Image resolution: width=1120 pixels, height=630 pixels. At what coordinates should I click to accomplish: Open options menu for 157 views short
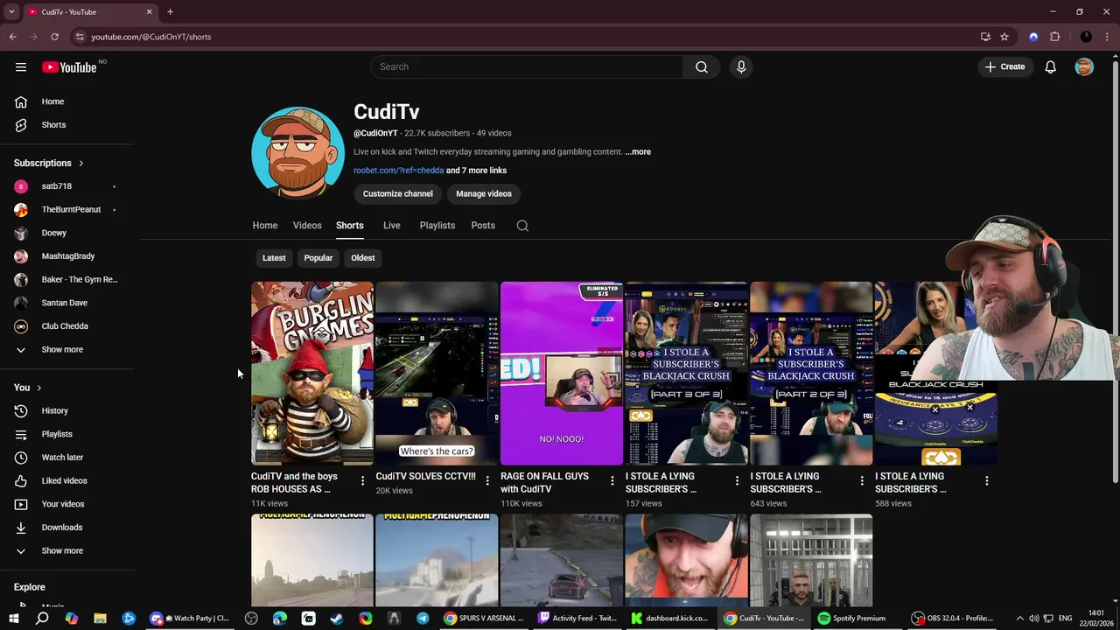pyautogui.click(x=737, y=480)
